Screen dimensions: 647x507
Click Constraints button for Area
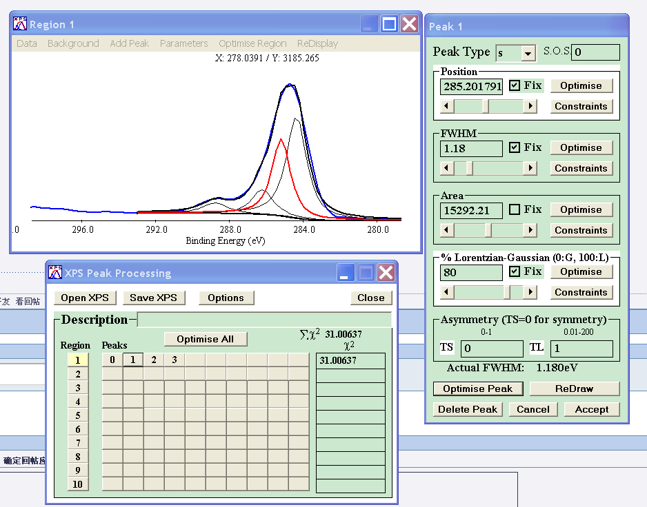pos(581,230)
